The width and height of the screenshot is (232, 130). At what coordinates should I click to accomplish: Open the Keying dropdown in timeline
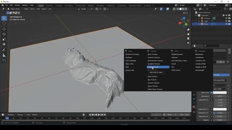[x=21, y=115]
